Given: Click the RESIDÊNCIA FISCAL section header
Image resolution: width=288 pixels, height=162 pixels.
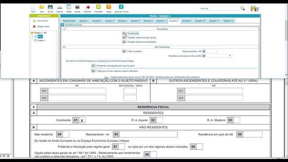Looking at the screenshot, I should 153,107.
